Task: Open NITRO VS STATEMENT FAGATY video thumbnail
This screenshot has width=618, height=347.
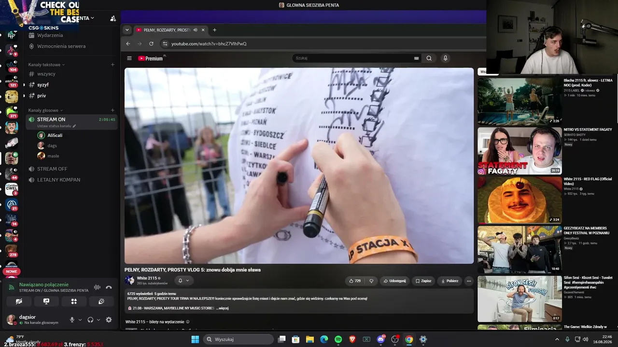Action: point(520,151)
